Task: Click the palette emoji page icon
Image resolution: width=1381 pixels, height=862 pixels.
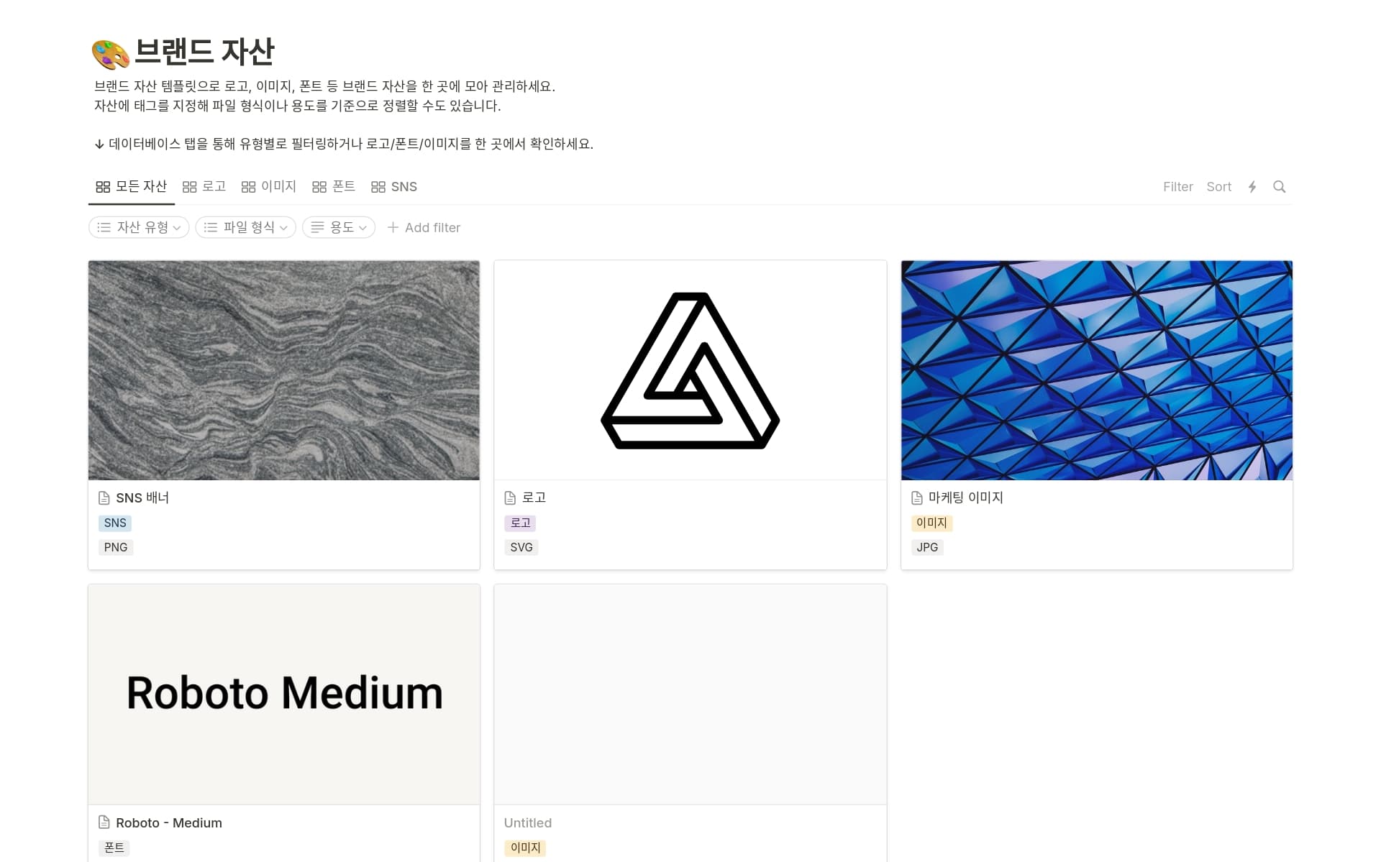Action: 111,54
